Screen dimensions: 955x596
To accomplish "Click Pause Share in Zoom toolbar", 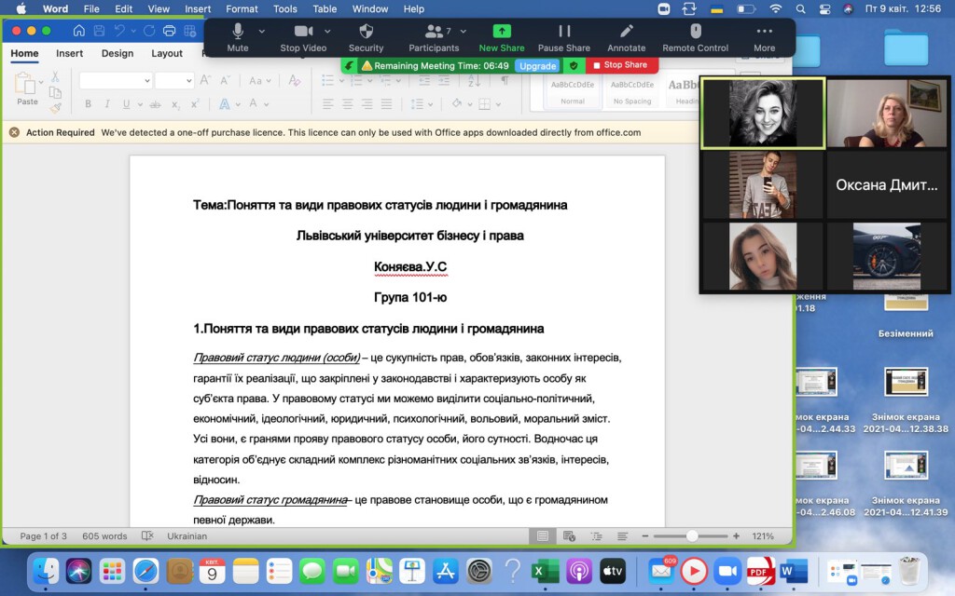I will [564, 37].
